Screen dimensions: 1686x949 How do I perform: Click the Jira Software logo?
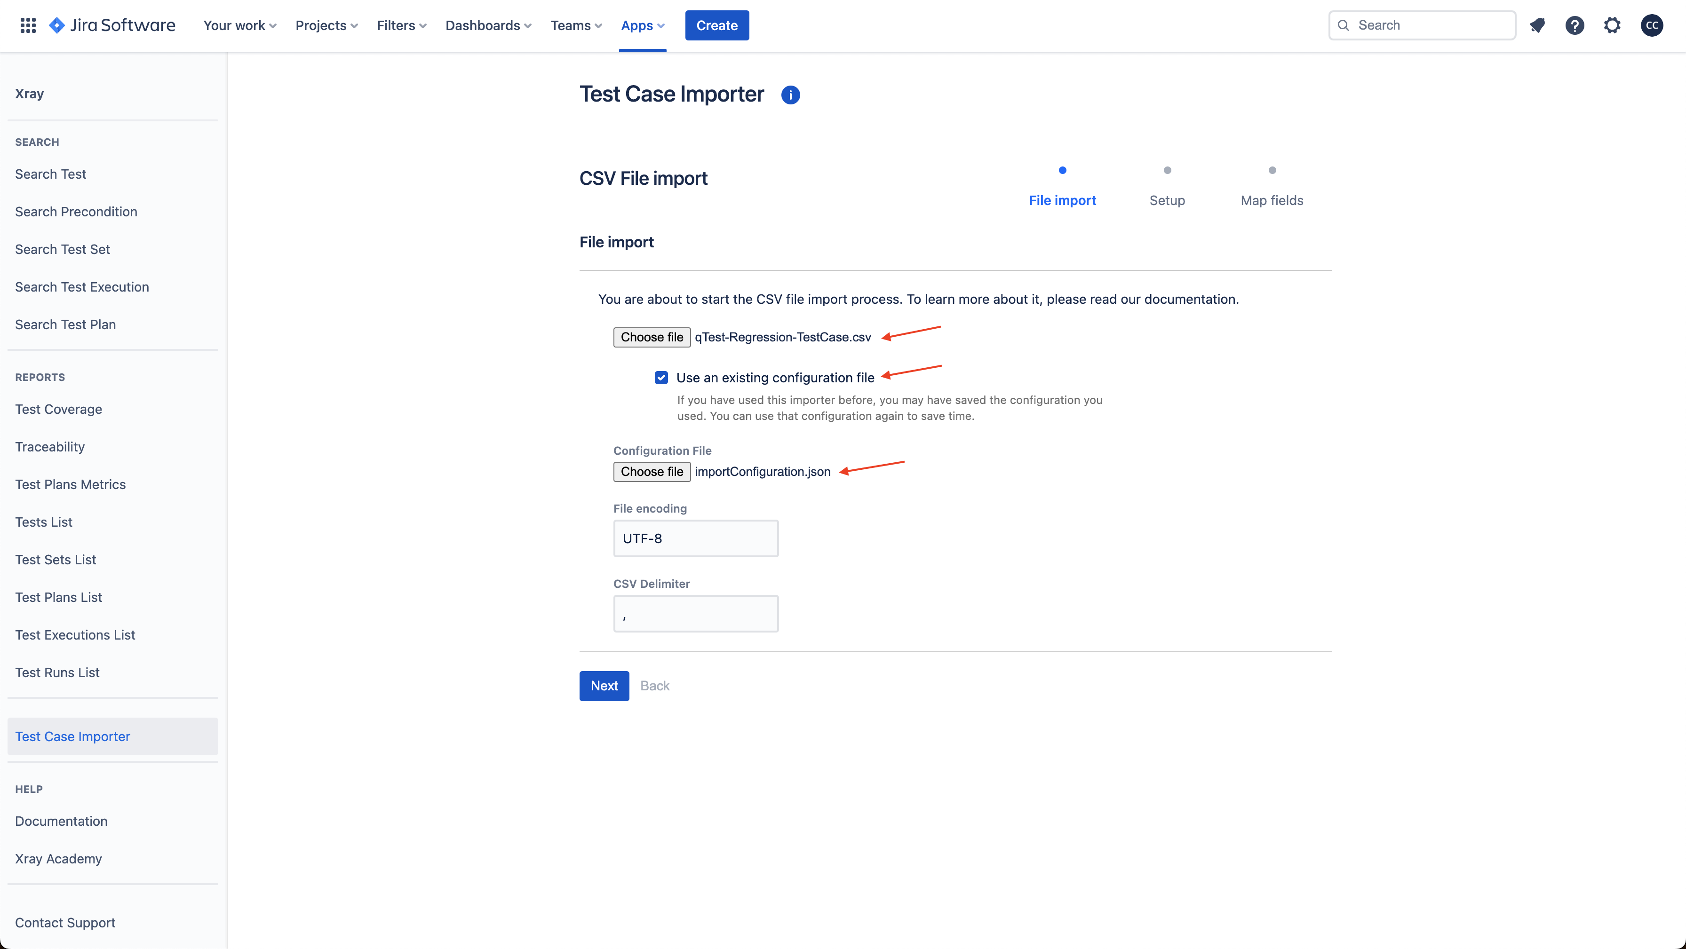click(x=112, y=25)
